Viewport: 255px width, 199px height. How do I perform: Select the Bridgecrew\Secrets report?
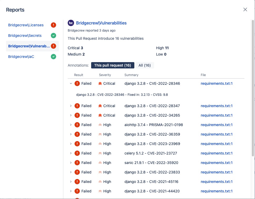25,36
